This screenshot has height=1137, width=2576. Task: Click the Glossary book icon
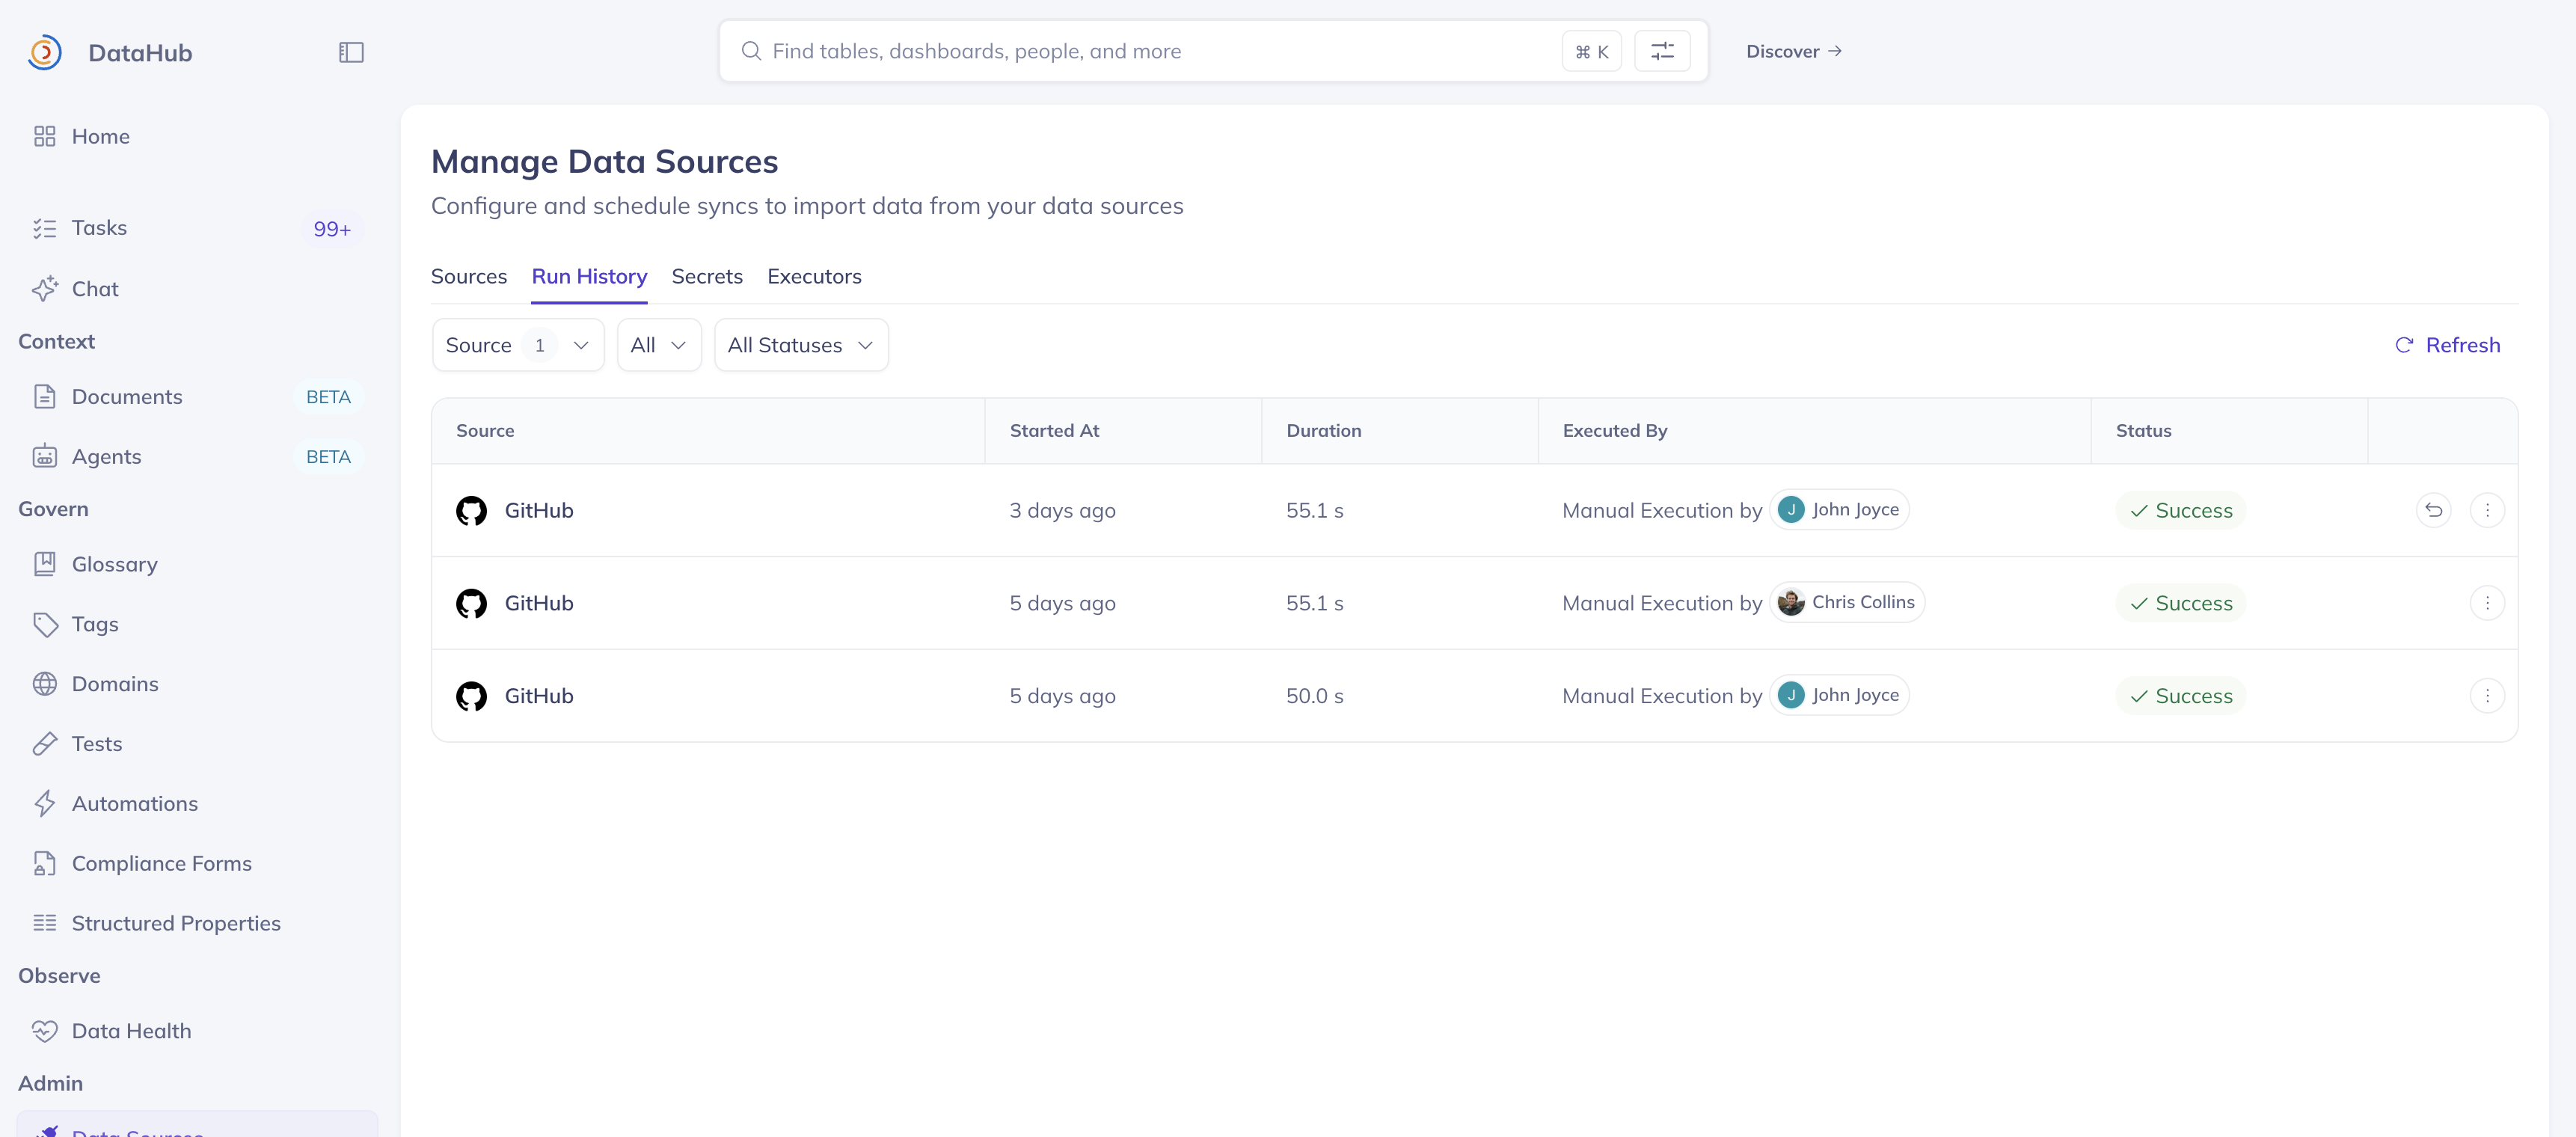coord(45,564)
